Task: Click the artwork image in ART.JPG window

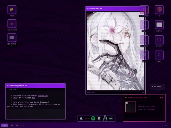Action: pos(116,51)
